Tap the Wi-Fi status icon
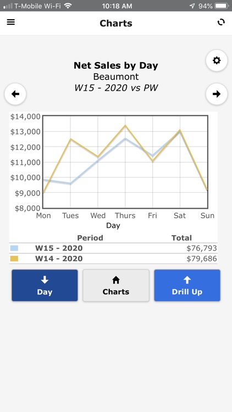This screenshot has width=232, height=412. [68, 5]
